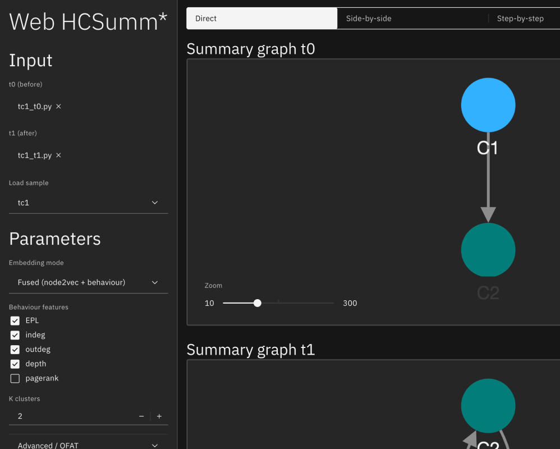Select the teal C2 node in t0 graph
Viewport: 560px width, 449px height.
click(x=488, y=250)
